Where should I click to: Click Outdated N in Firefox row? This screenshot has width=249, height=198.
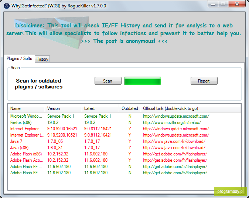pos(130,123)
